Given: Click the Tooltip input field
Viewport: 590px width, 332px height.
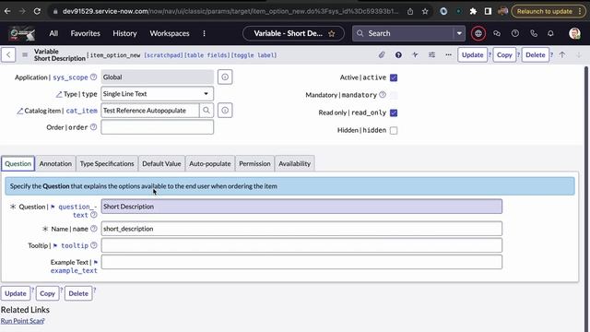Looking at the screenshot, I should 301,245.
